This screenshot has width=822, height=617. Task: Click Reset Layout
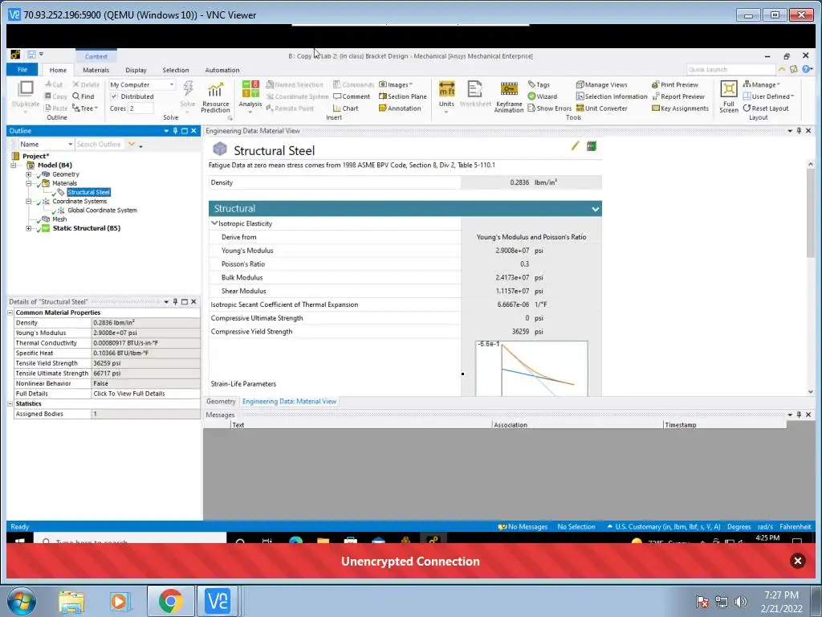coord(765,108)
